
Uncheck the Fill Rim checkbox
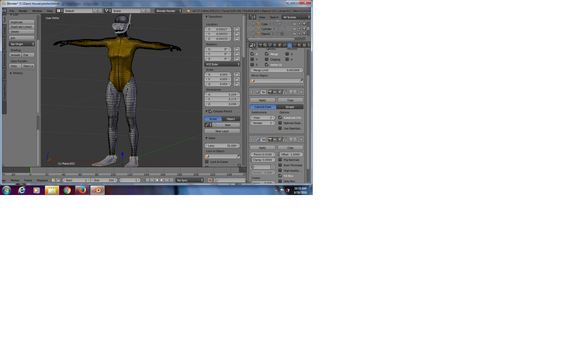(x=280, y=176)
